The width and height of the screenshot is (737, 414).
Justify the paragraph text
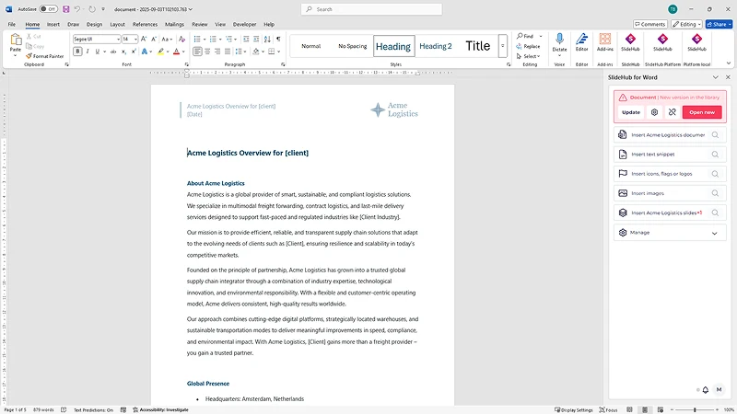click(228, 52)
